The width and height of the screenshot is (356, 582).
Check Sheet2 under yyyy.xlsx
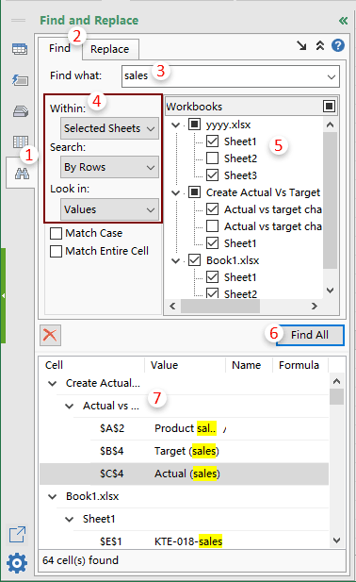point(212,158)
